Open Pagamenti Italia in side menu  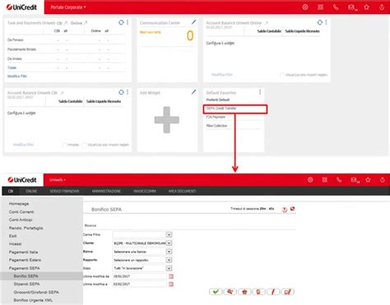coord(23,252)
